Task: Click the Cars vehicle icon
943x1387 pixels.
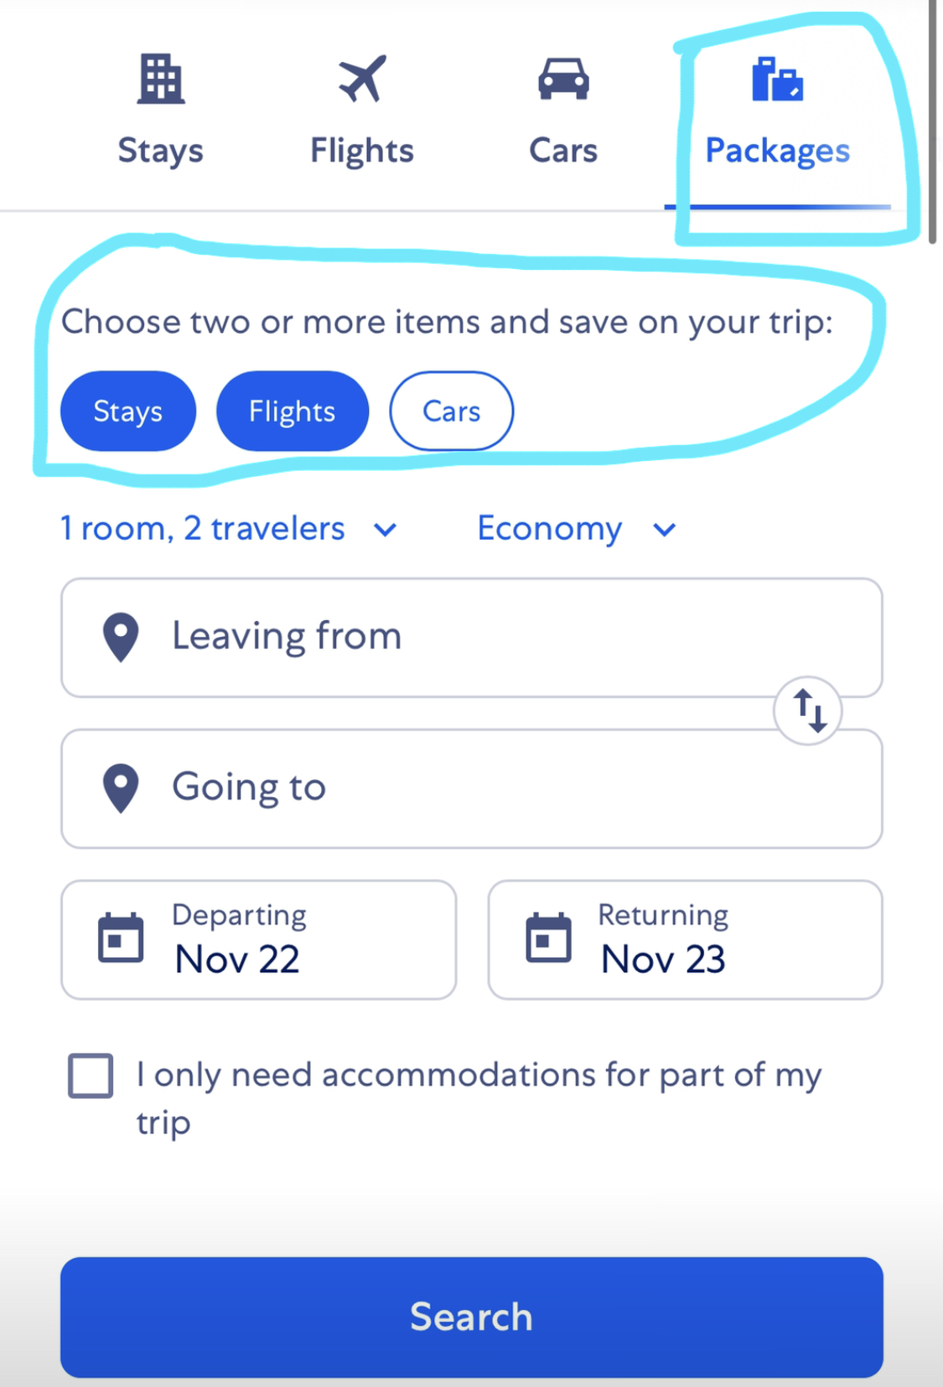Action: point(563,79)
